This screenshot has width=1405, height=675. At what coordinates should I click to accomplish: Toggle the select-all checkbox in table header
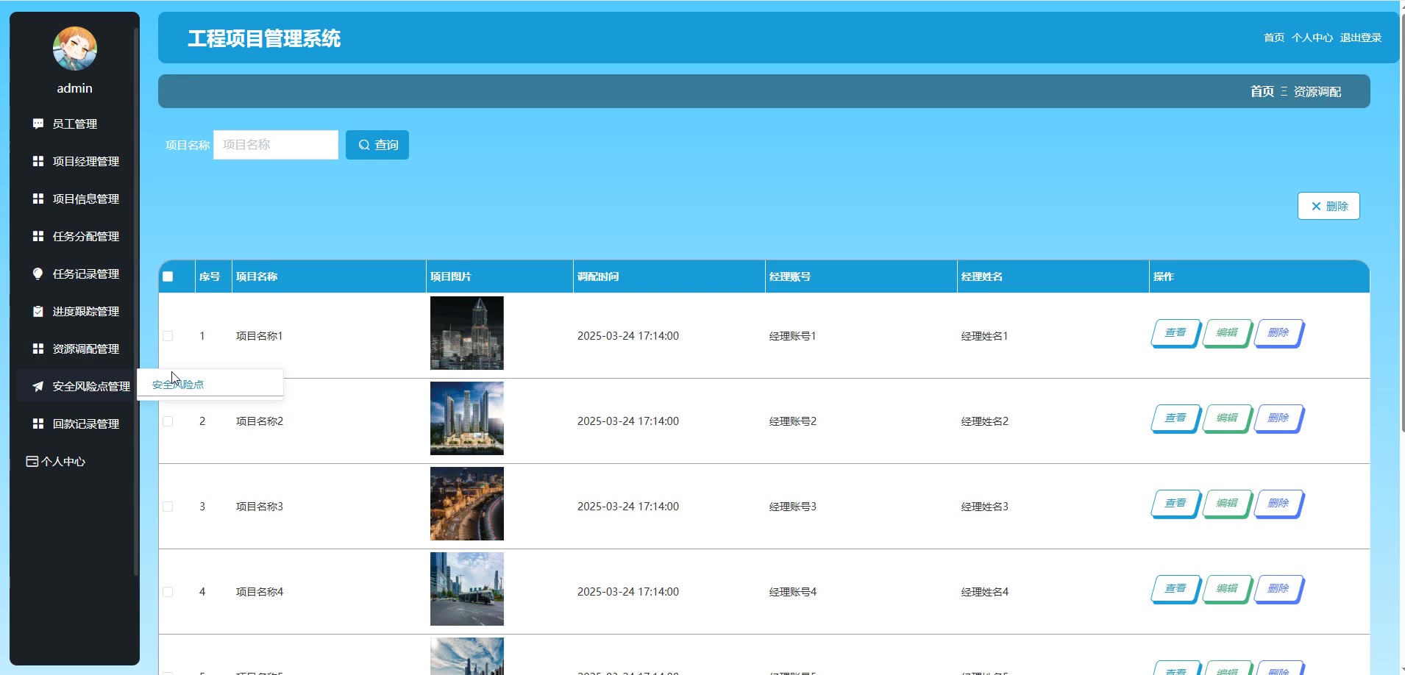(168, 276)
